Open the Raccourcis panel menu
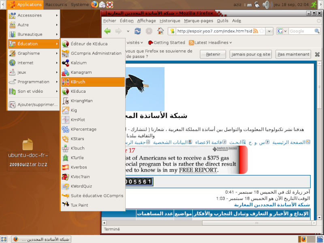Image resolution: width=324 pixels, height=243 pixels. (56, 4)
